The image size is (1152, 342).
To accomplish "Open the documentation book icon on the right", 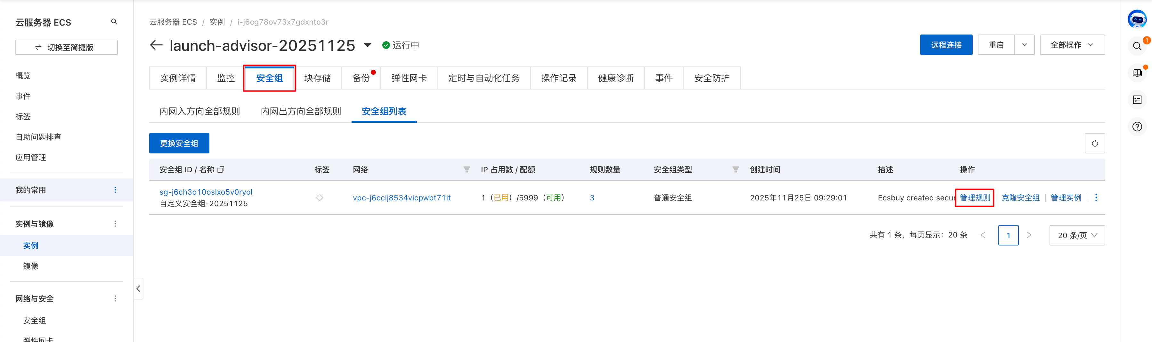I will 1137,73.
